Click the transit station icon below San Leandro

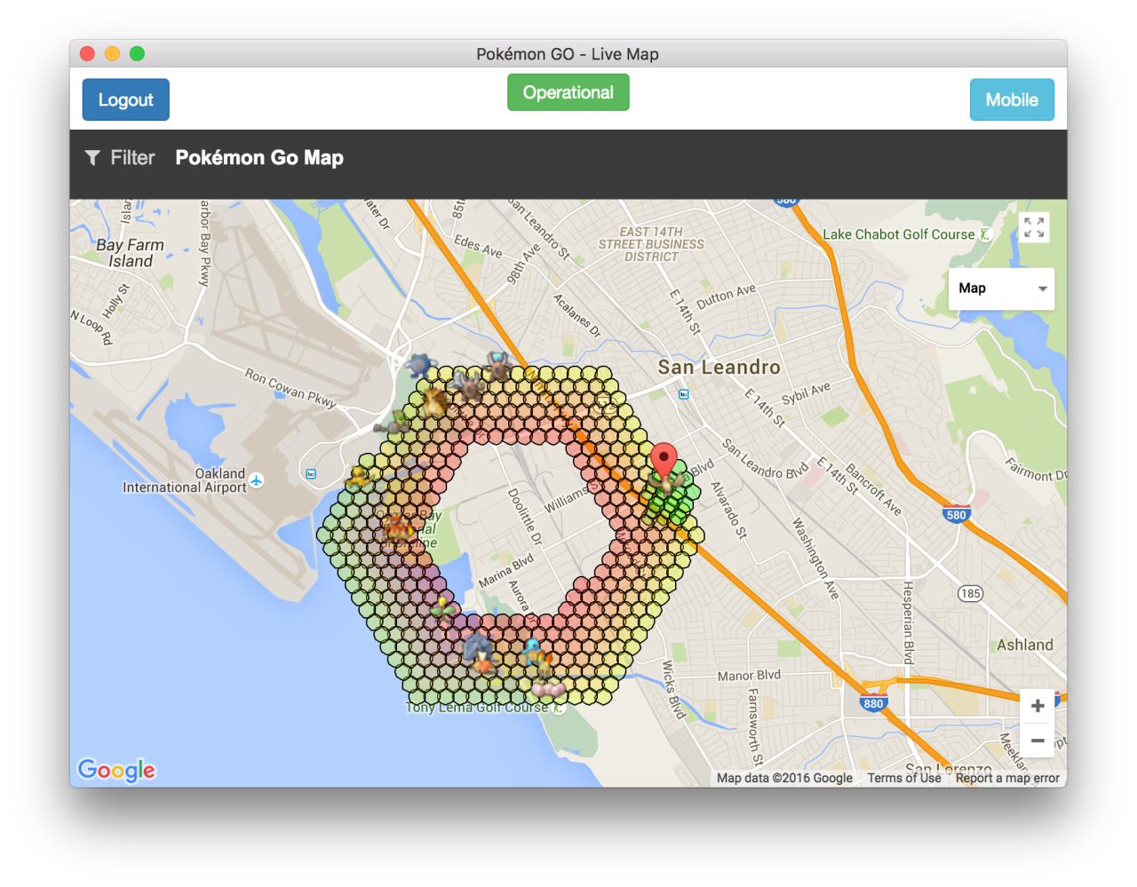coord(683,394)
